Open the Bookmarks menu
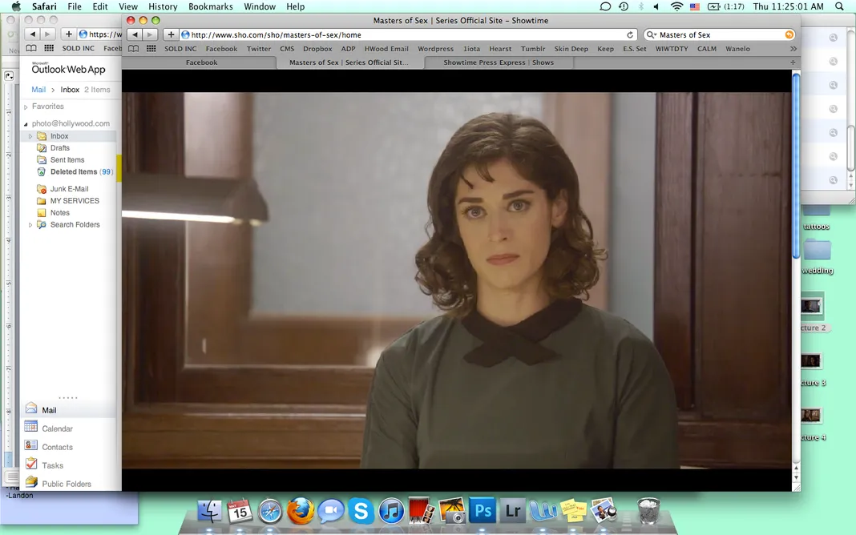Screen dimensions: 856x535 click(x=210, y=6)
